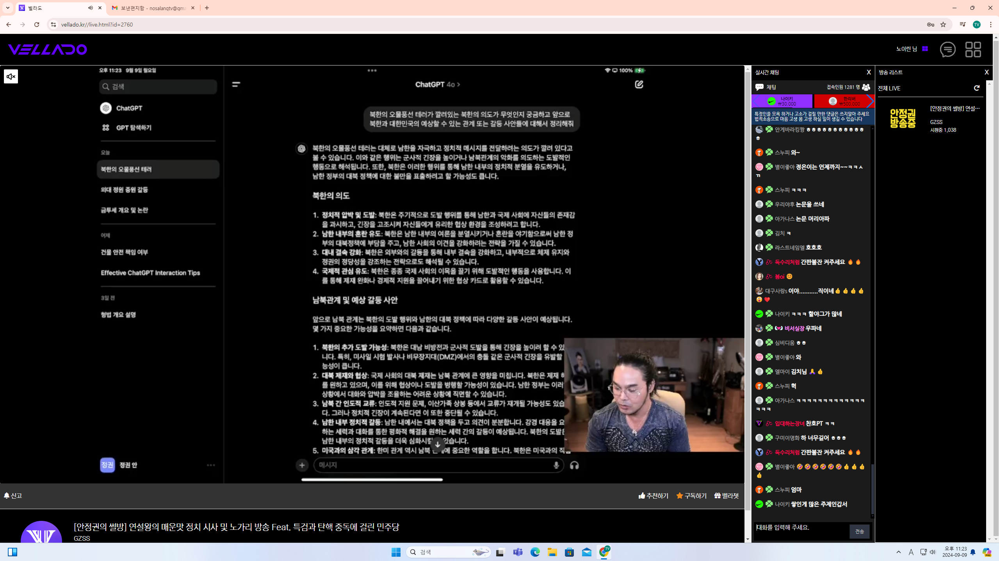Screen dimensions: 999x561
Task: Refresh the 전체 LIVE list
Action: (977, 88)
